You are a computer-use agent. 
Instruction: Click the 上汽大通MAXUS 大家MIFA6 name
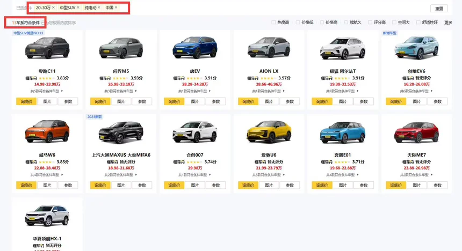tap(121, 155)
